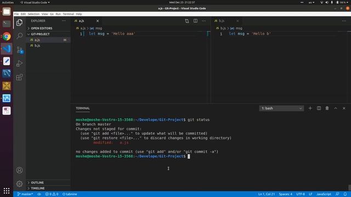Click into the terminal command prompt
Image resolution: width=351 pixels, height=197 pixels.
point(189,157)
